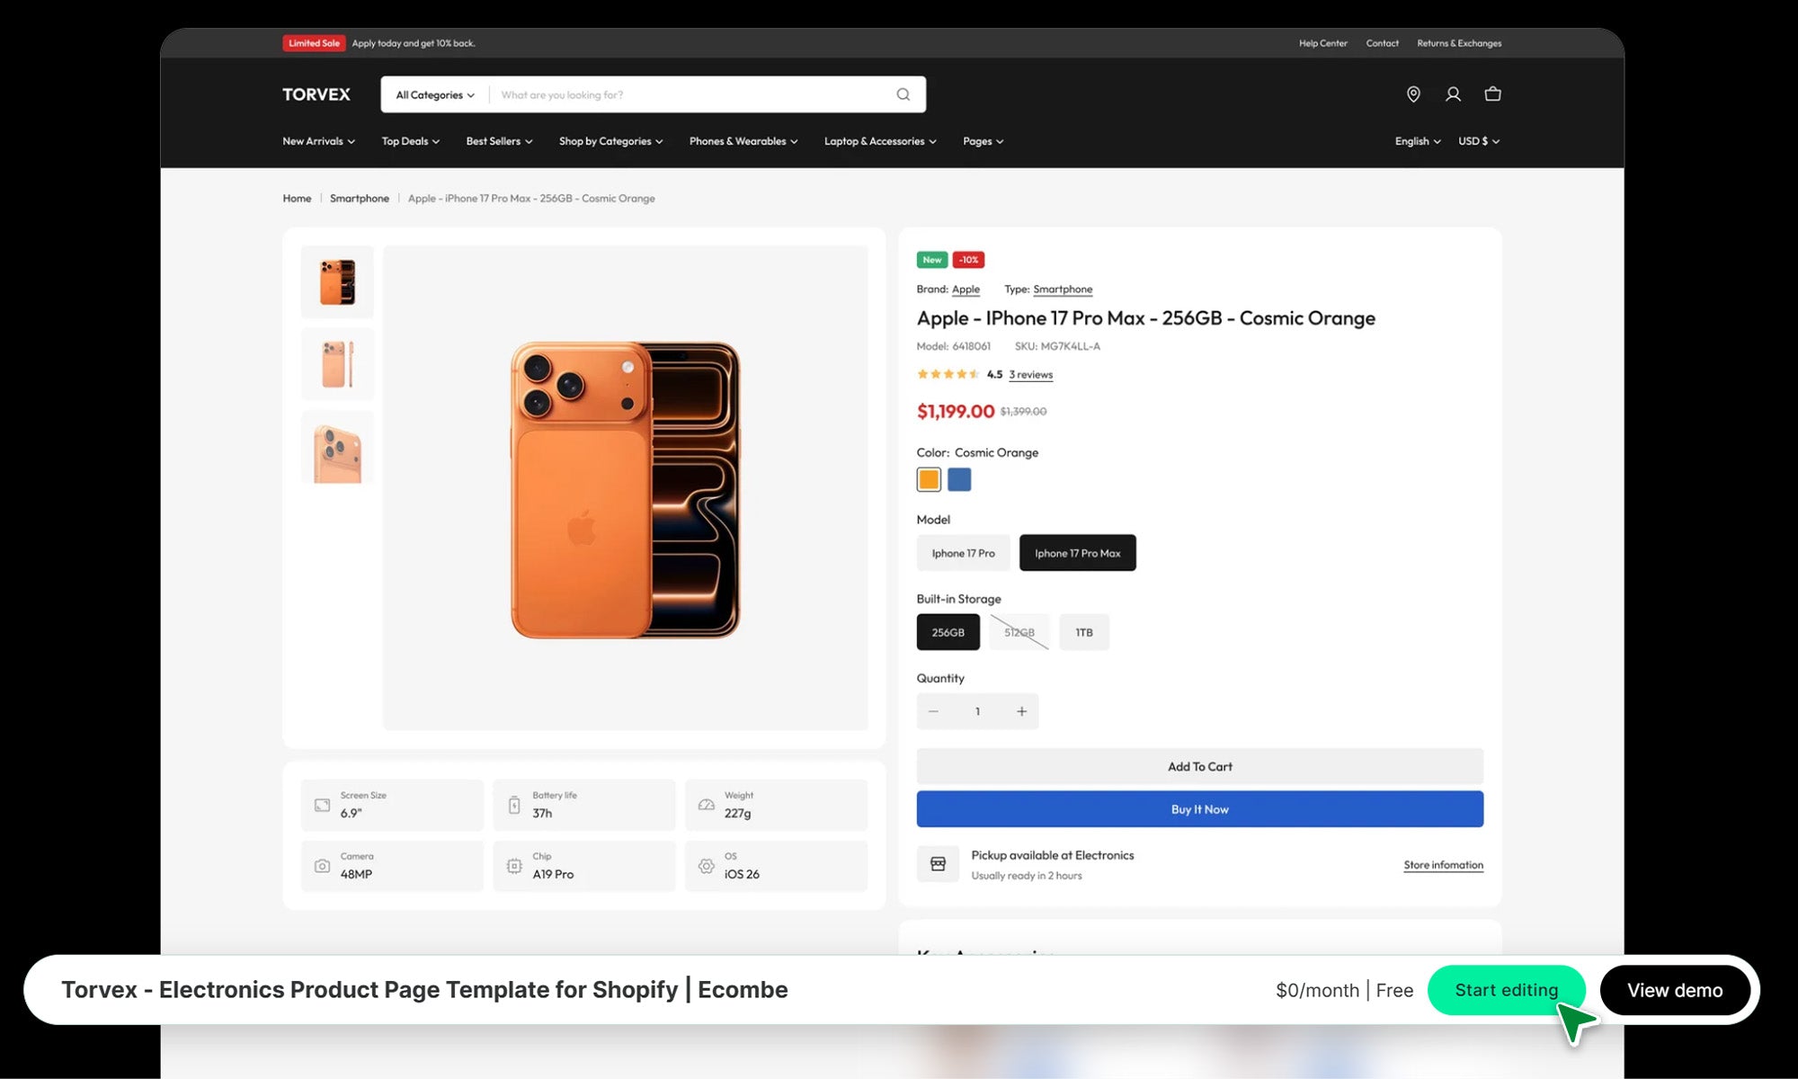Choose the blue color swatch
The height and width of the screenshot is (1079, 1798).
click(x=959, y=480)
